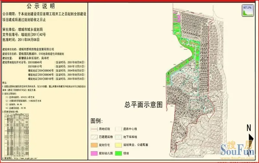The image size is (259, 163).
Task: Click the yellow 规划商业、公建配套 legend swatch
Action: click(x=119, y=145)
